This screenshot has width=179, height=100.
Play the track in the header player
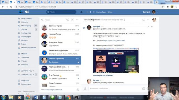(x=91, y=12)
